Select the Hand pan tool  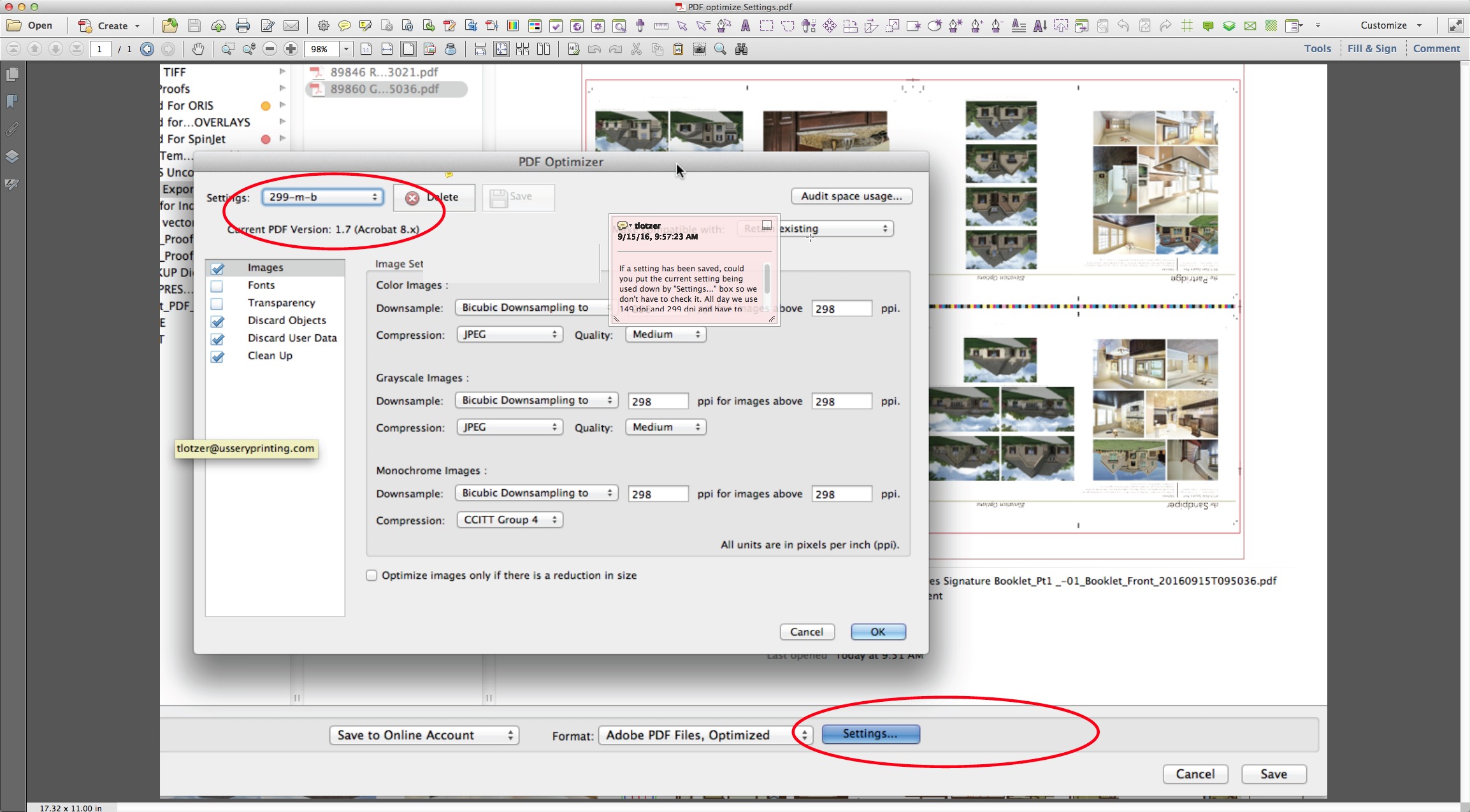tap(198, 49)
